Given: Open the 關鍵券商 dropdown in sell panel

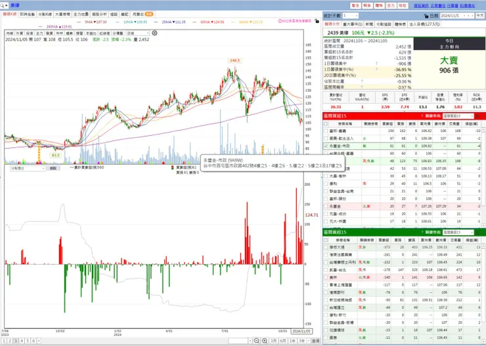Looking at the screenshot, I should (x=458, y=232).
